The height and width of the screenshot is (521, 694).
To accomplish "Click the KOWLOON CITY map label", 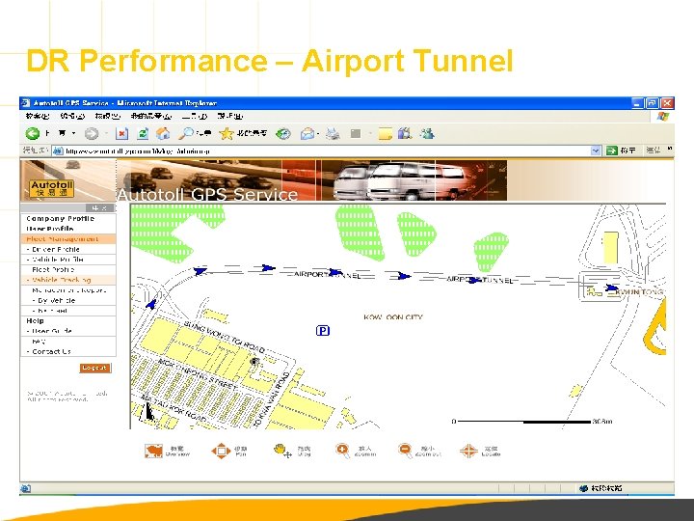I will (x=393, y=317).
